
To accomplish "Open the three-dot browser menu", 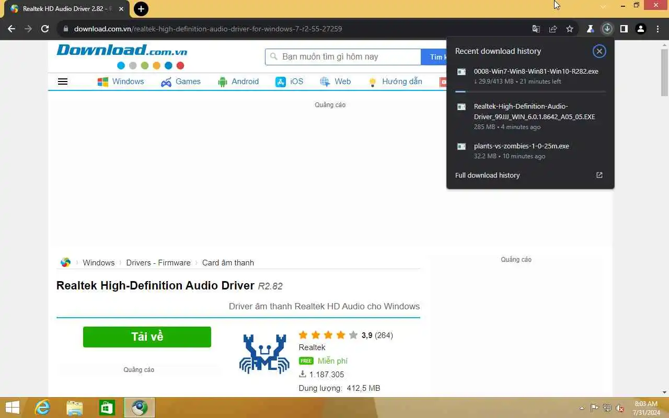I will (x=657, y=29).
